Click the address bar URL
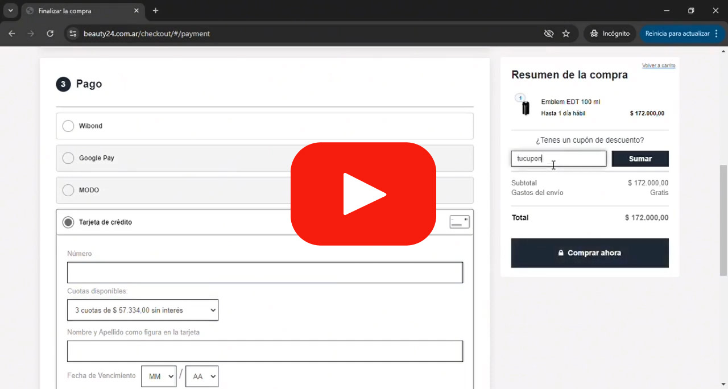The height and width of the screenshot is (389, 728). (147, 34)
